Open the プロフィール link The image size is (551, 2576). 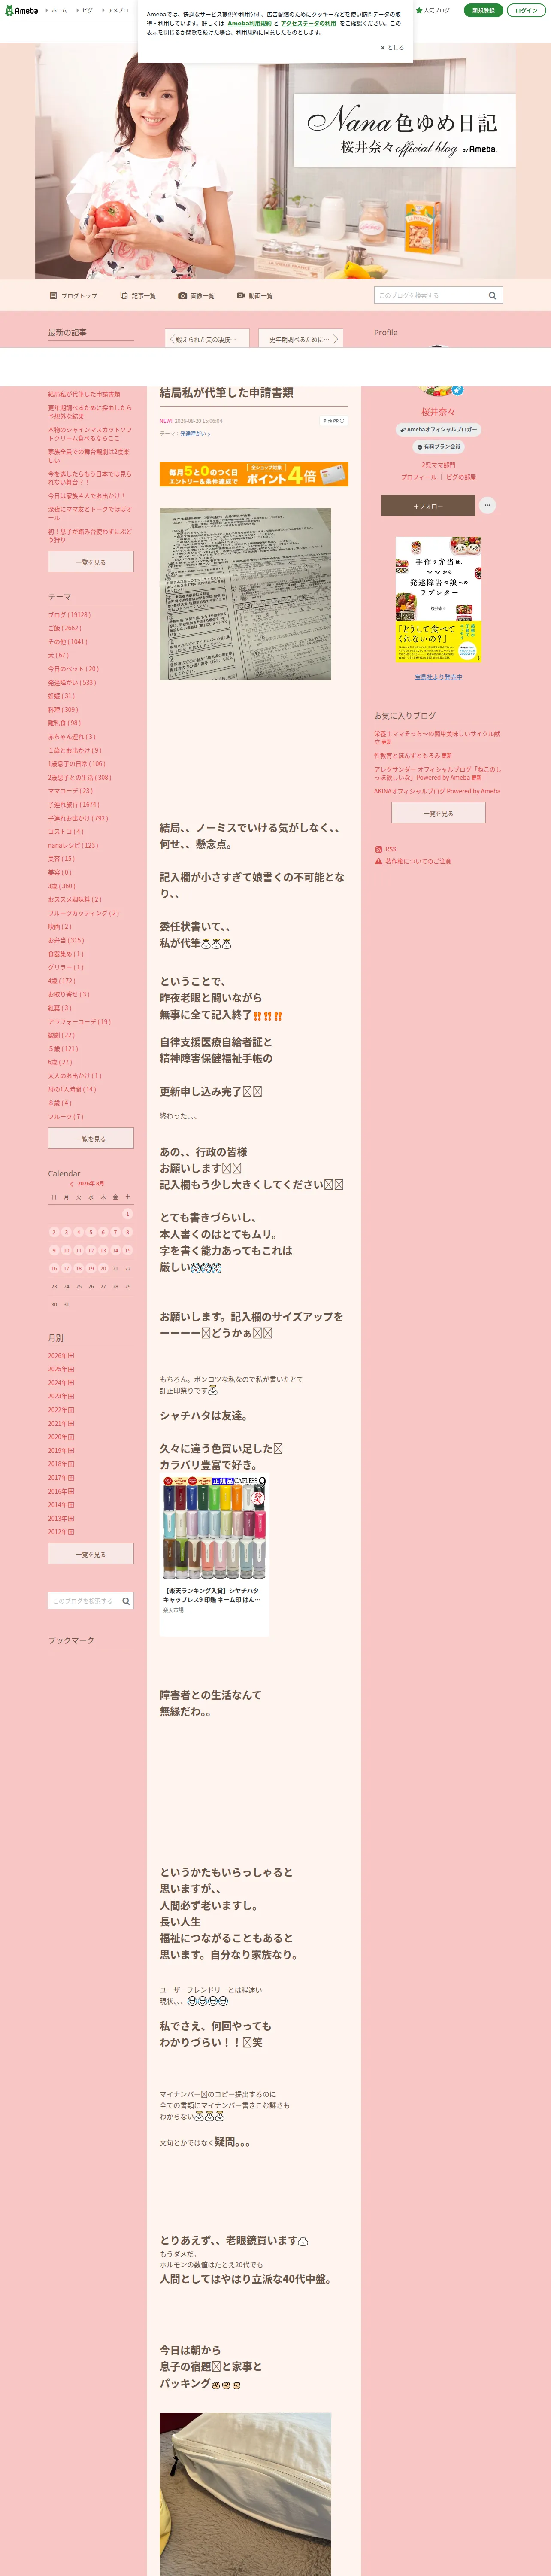coord(419,477)
